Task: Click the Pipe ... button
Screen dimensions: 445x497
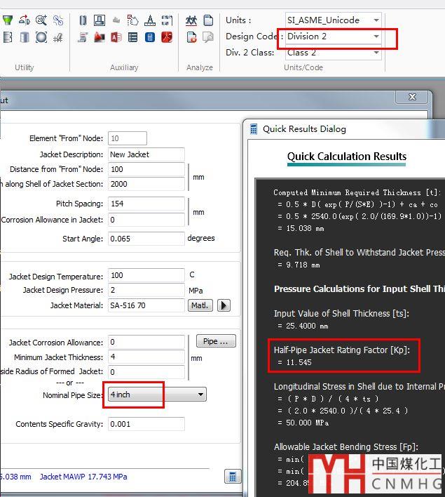Action: point(216,341)
